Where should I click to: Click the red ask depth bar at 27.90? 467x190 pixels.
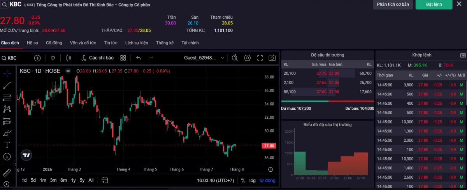361,163
